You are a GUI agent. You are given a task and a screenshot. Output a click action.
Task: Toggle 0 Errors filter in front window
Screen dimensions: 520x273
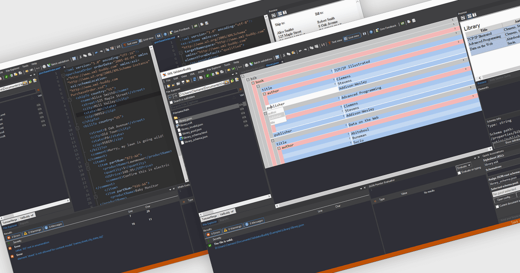pos(214,234)
